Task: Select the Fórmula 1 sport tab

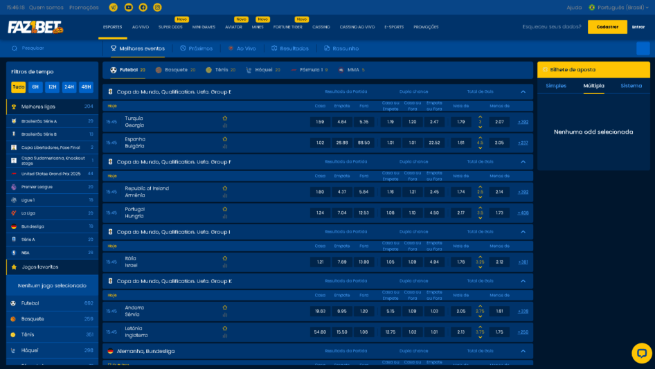Action: click(309, 70)
